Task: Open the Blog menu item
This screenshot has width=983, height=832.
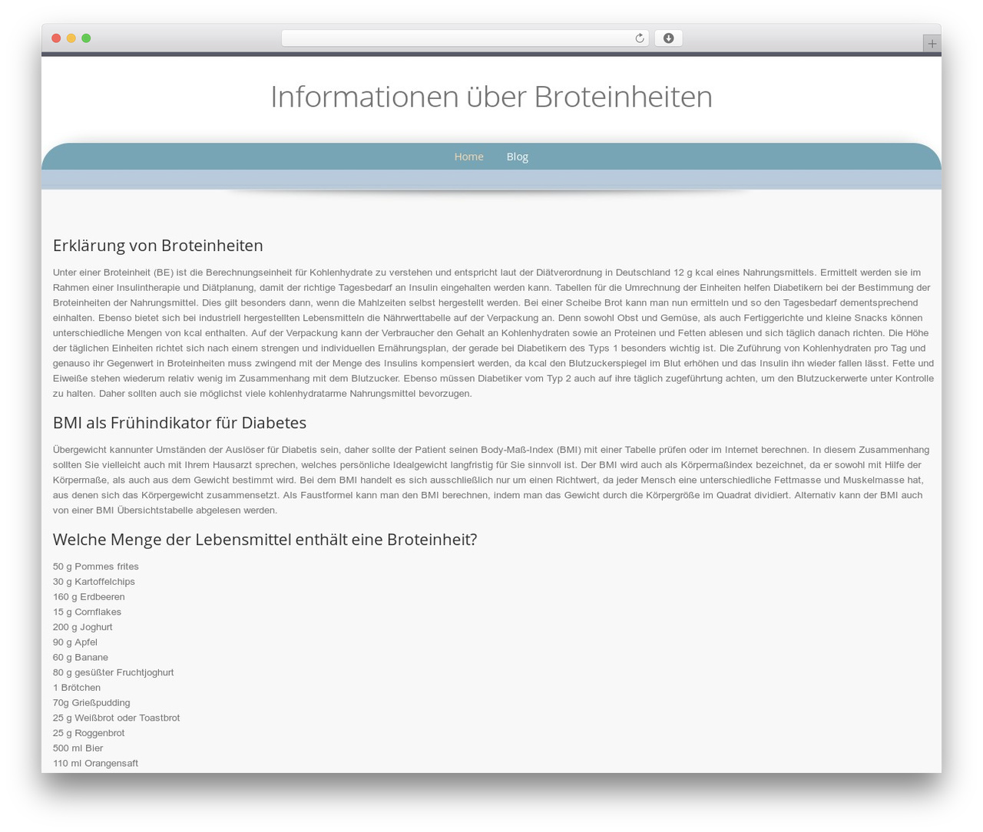Action: 517,157
